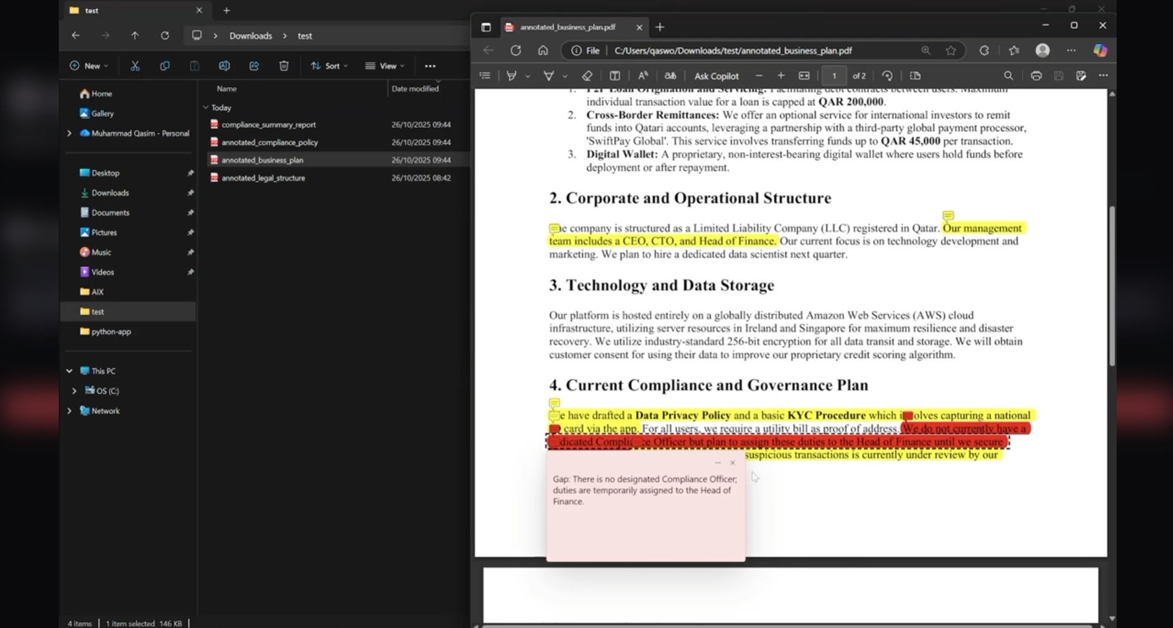Screen dimensions: 1173x628
Task: Open the Sort dropdown in File Explorer
Action: click(x=329, y=66)
